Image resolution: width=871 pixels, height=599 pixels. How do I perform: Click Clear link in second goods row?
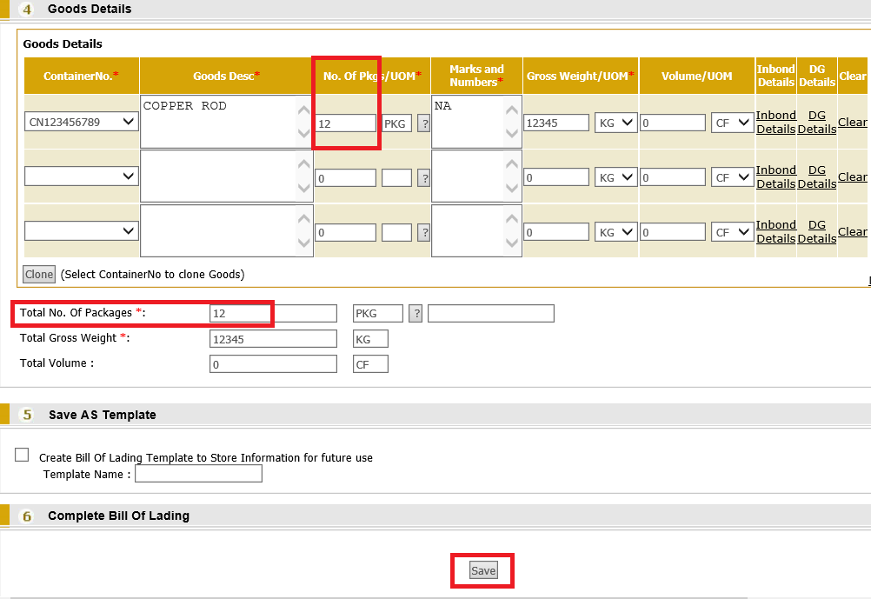click(x=852, y=176)
